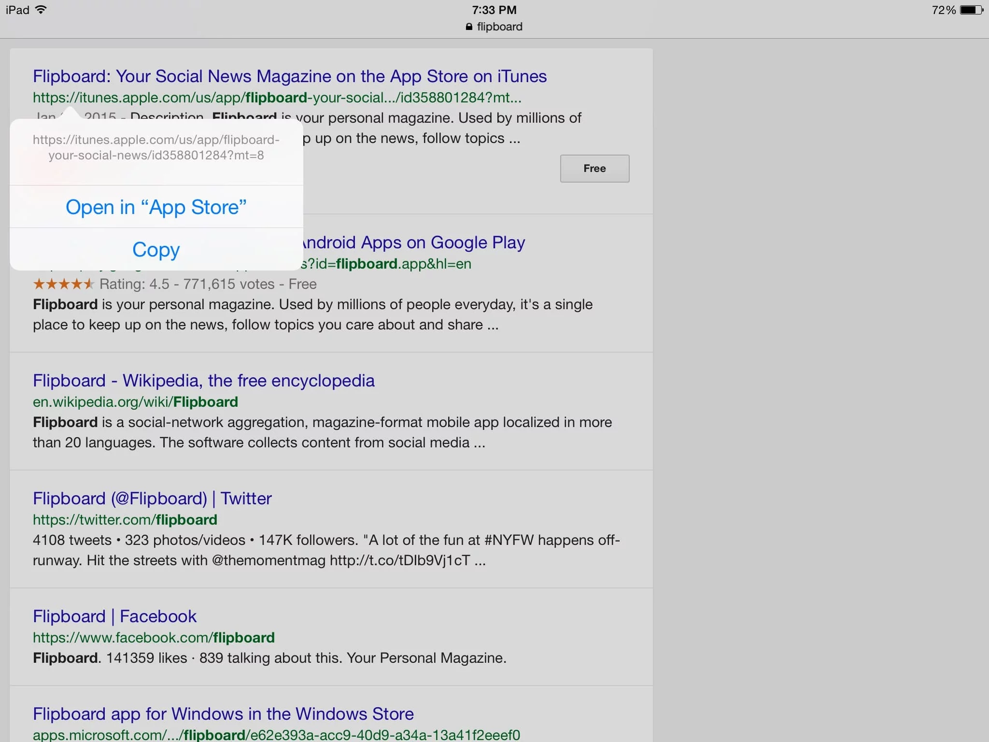This screenshot has width=989, height=742.
Task: Tap the lock icon beside flipboard
Action: tap(469, 27)
